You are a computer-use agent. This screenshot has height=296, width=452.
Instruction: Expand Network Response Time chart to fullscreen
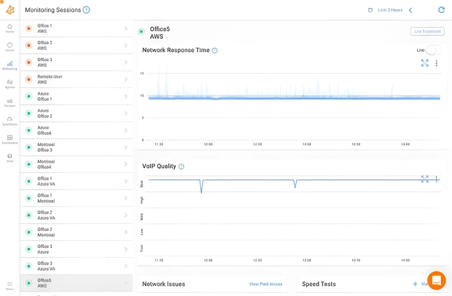[x=424, y=63]
